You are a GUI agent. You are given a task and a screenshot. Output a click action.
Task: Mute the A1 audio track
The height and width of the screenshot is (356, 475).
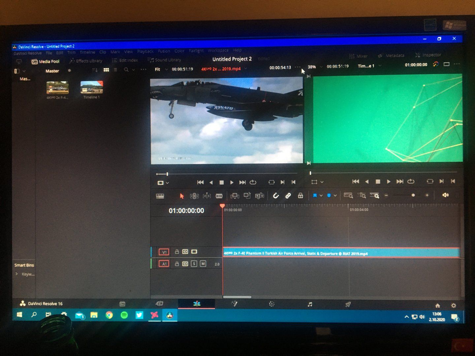coord(203,264)
